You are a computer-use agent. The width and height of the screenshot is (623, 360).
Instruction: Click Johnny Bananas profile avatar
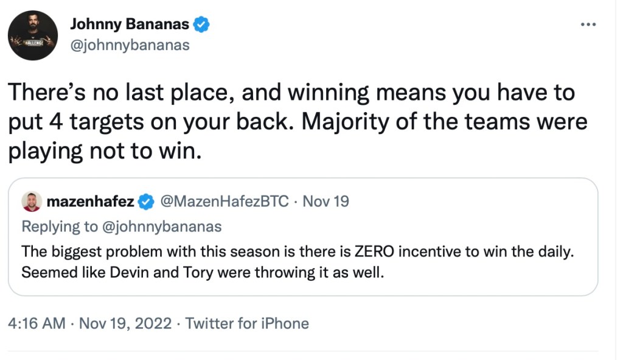33,35
